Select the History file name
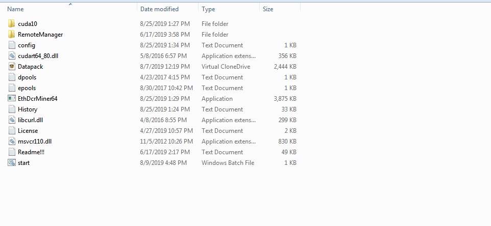The width and height of the screenshot is (491, 226). pos(28,109)
